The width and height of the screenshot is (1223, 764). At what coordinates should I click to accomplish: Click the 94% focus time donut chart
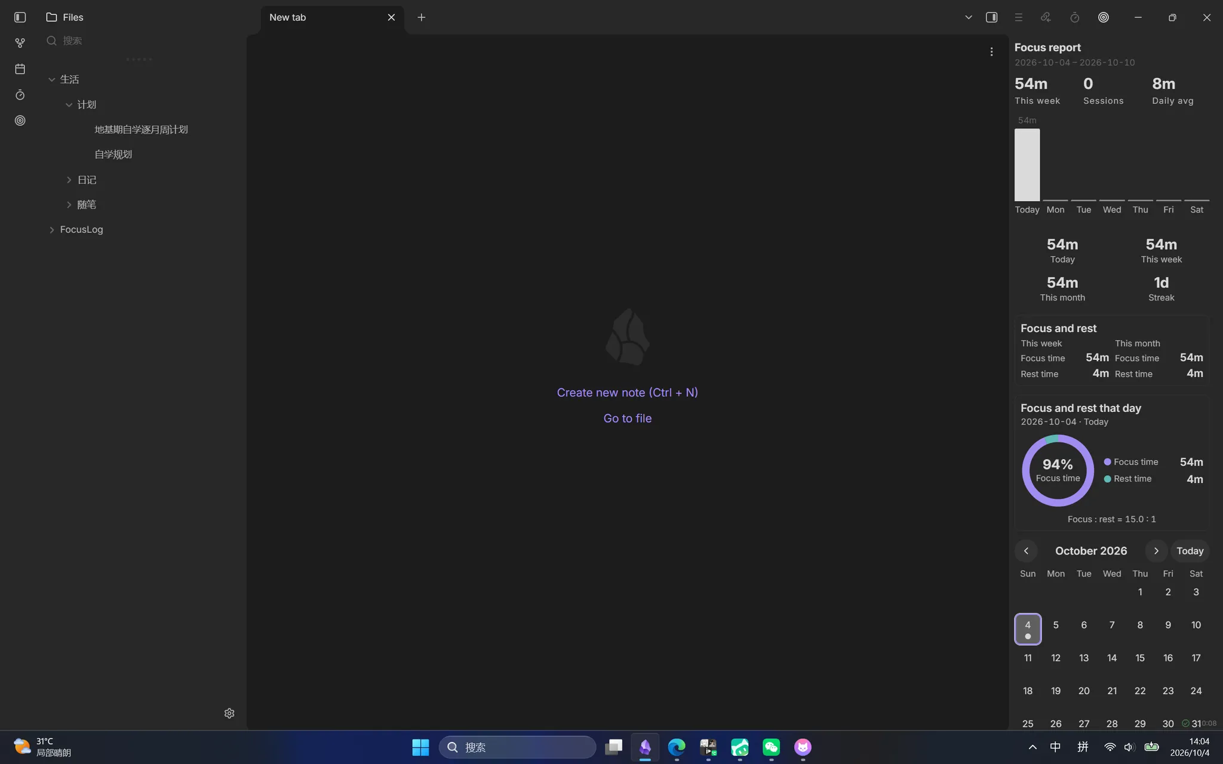pos(1058,470)
